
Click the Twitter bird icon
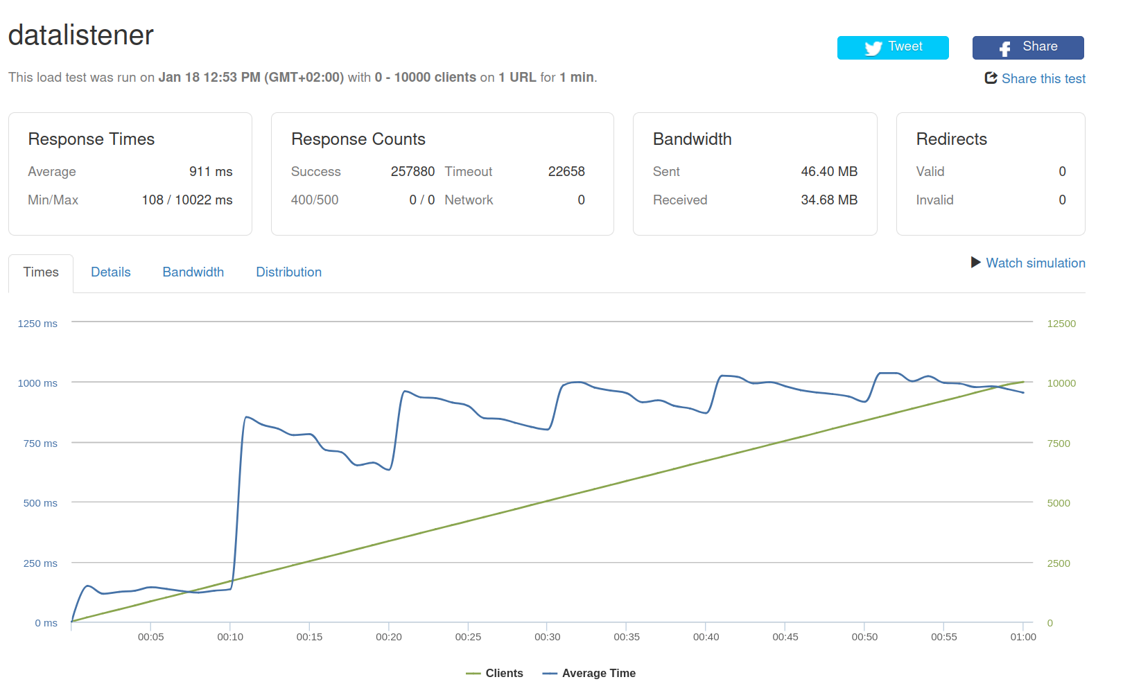(873, 48)
